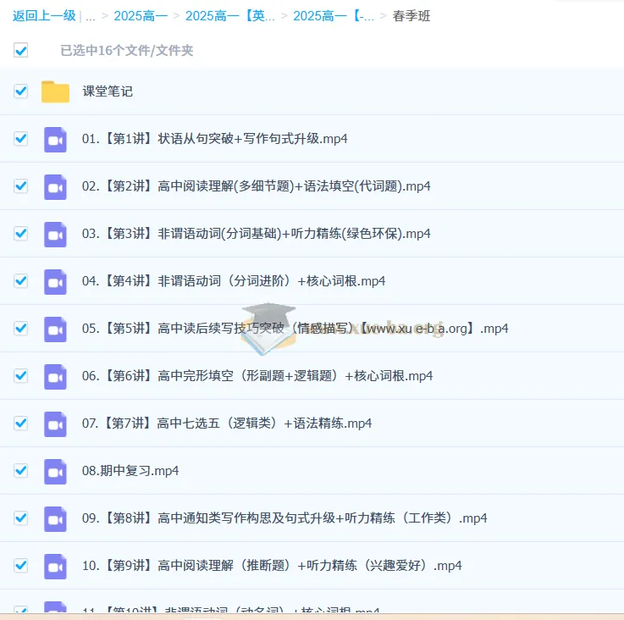Click video icon for 07.【第7讲】高中七选五

point(55,423)
